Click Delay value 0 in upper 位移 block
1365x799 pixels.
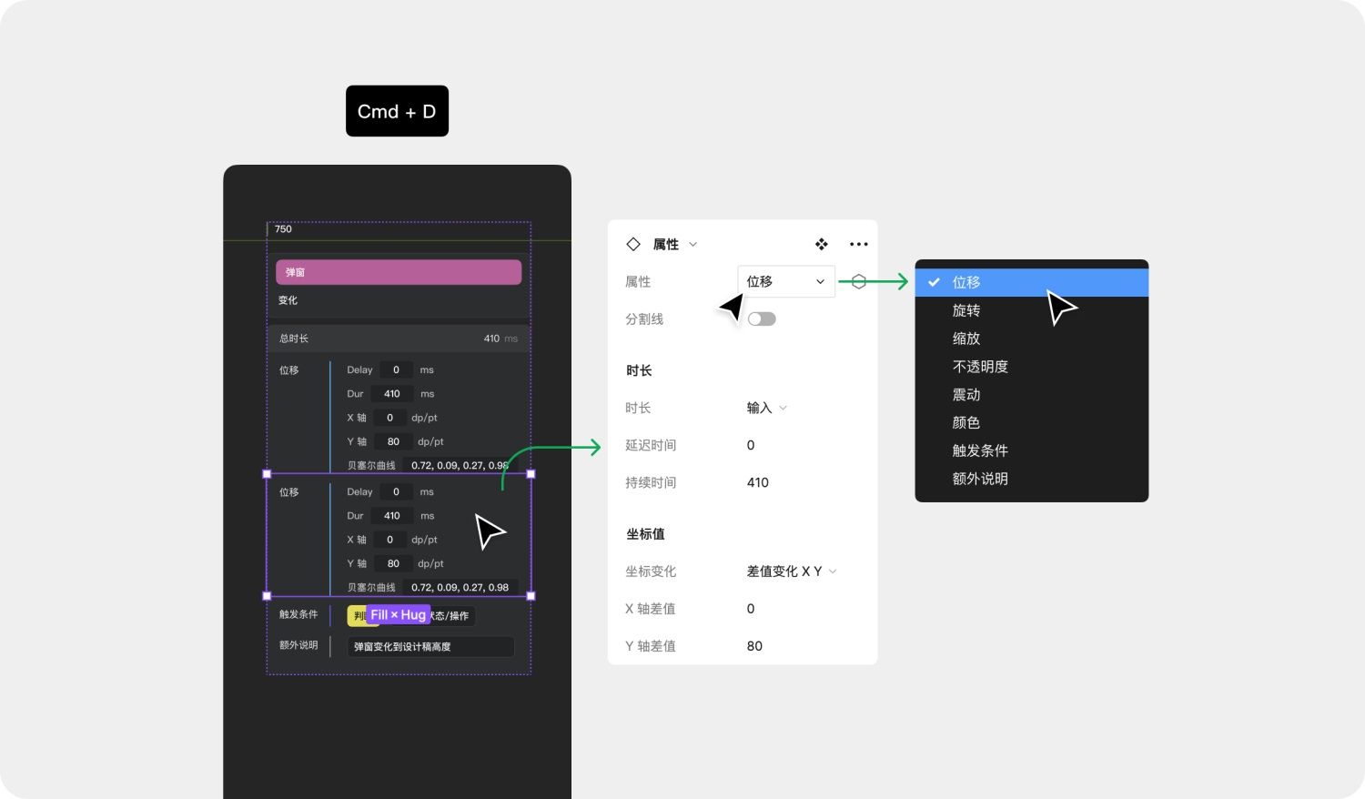click(396, 369)
